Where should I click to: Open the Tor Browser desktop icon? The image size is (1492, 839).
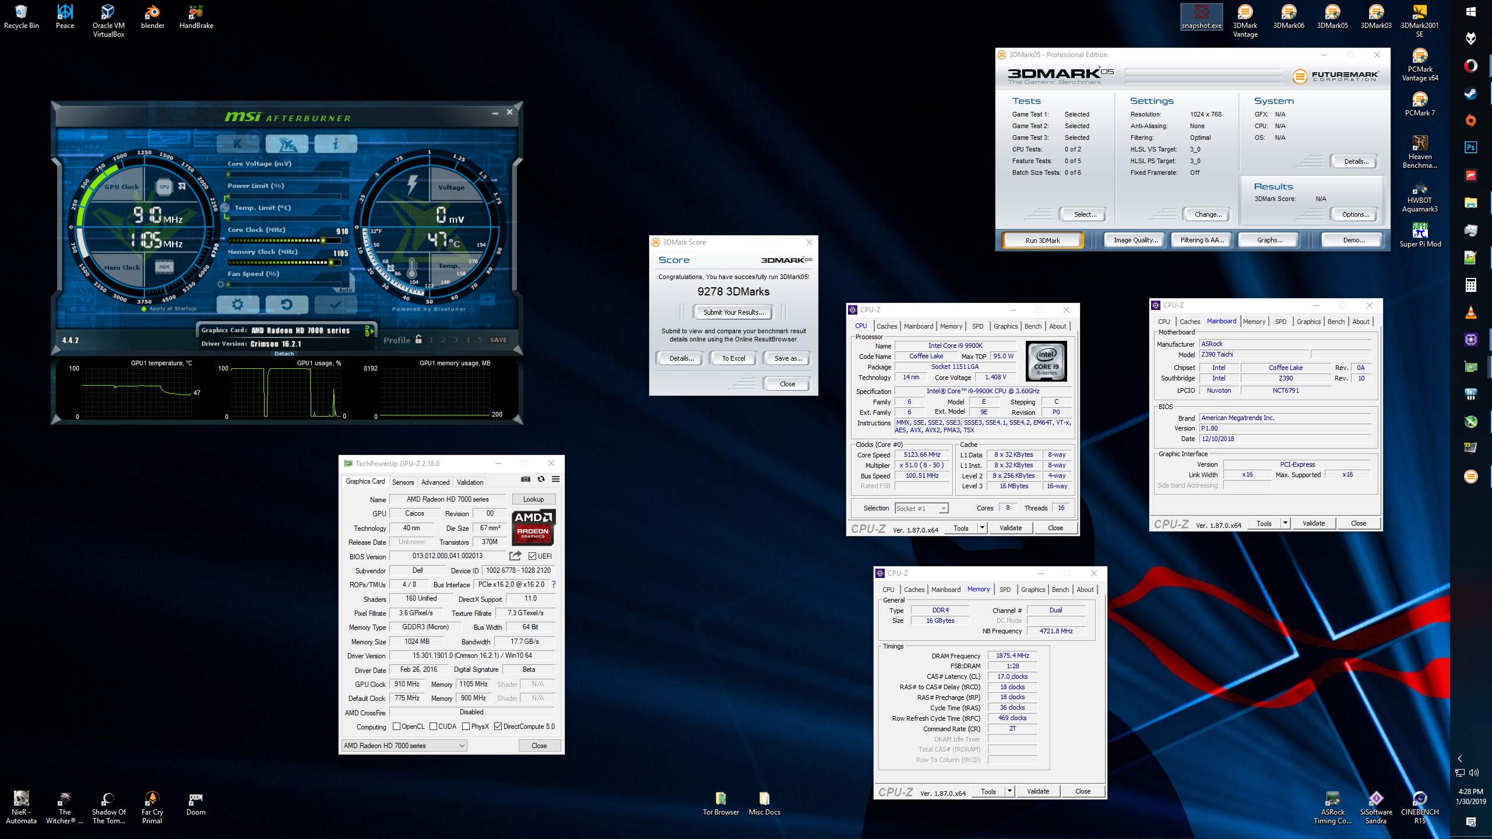point(721,803)
